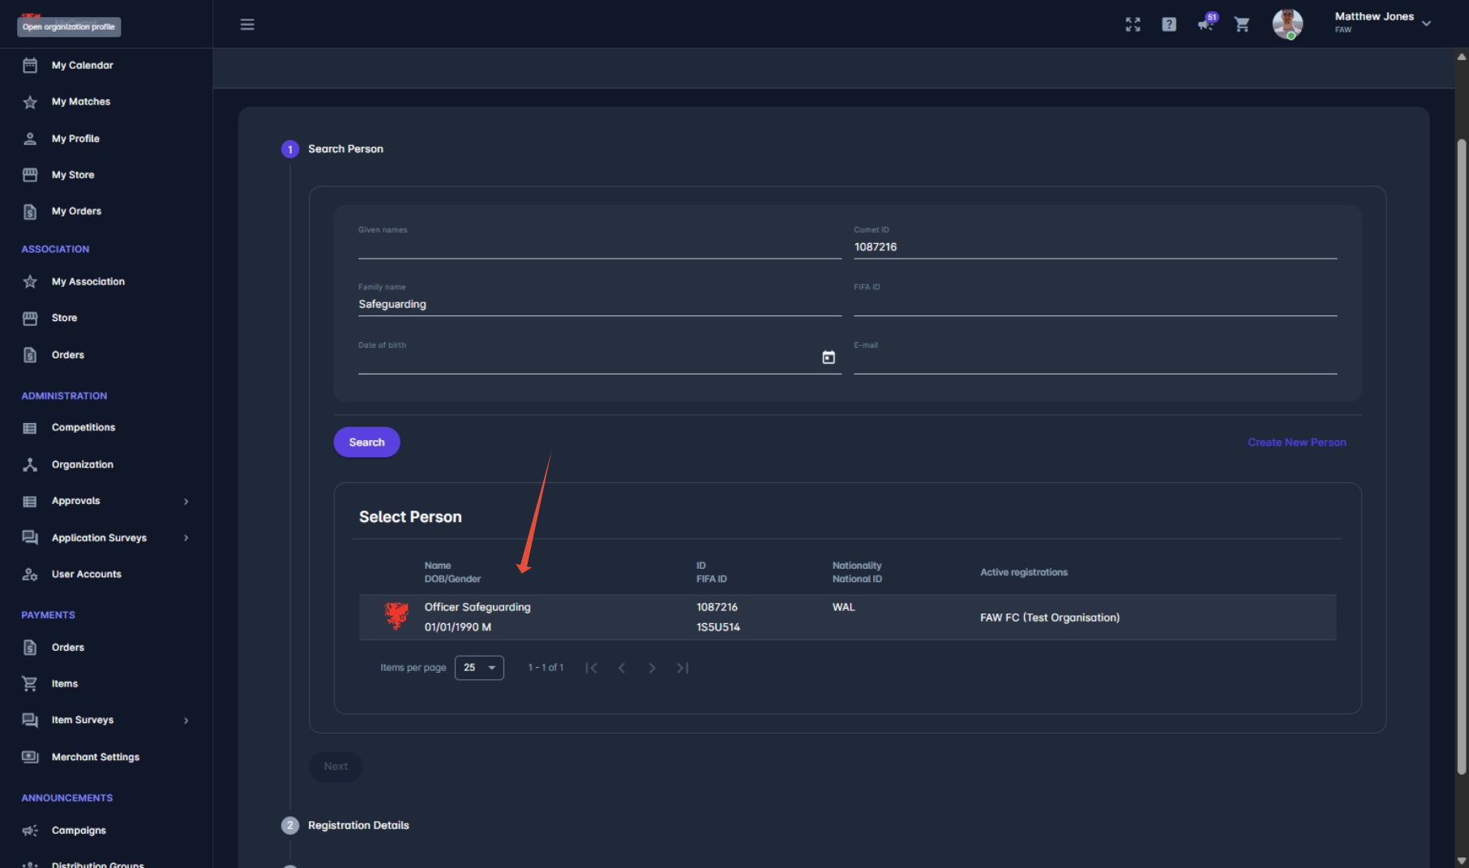Click the Merchant Settings icon

pyautogui.click(x=30, y=756)
